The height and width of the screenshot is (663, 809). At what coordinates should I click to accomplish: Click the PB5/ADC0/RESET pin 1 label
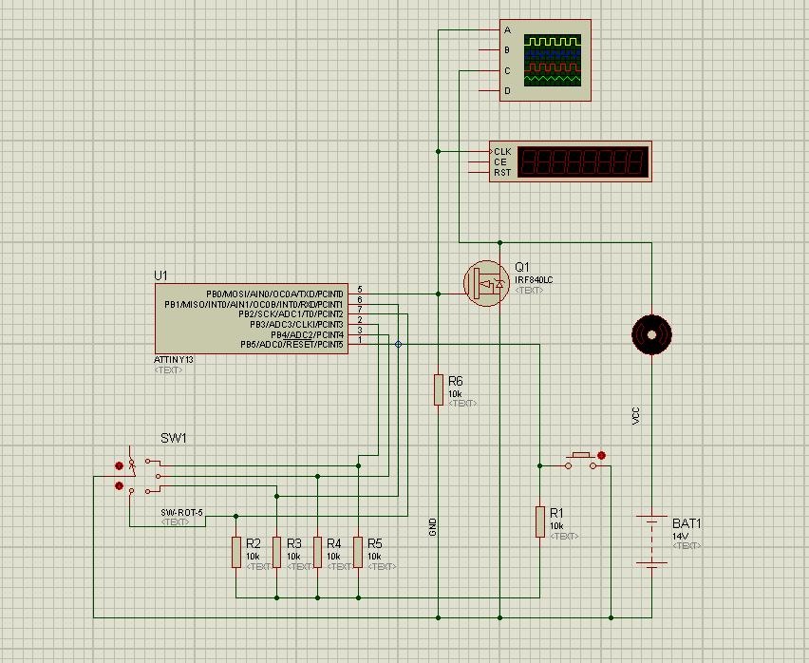tap(292, 344)
